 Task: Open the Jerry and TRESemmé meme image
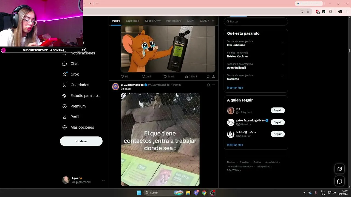(x=168, y=49)
